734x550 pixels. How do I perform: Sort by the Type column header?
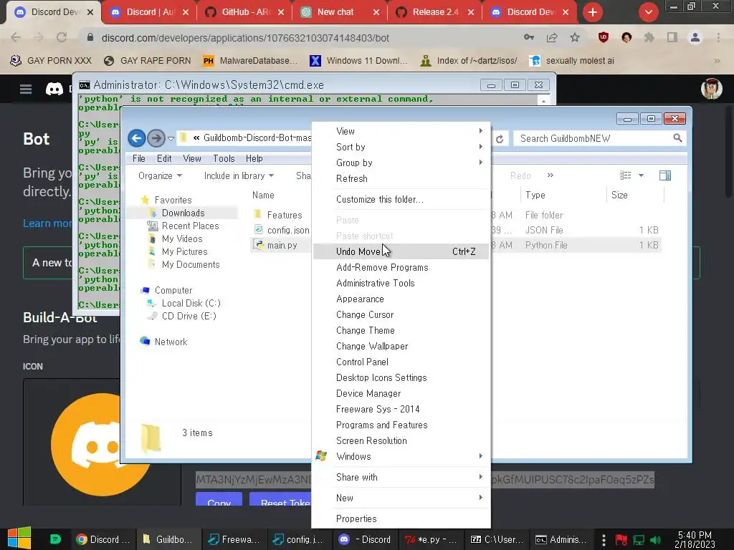(535, 195)
